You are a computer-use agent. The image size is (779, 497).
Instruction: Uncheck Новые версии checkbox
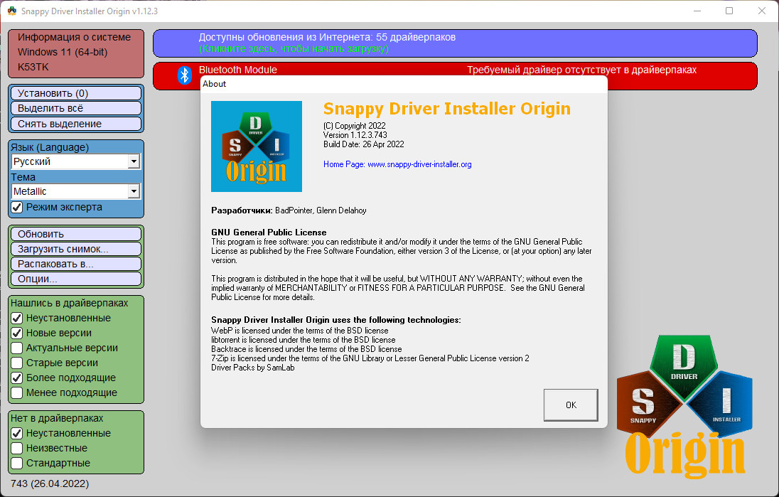pyautogui.click(x=17, y=333)
